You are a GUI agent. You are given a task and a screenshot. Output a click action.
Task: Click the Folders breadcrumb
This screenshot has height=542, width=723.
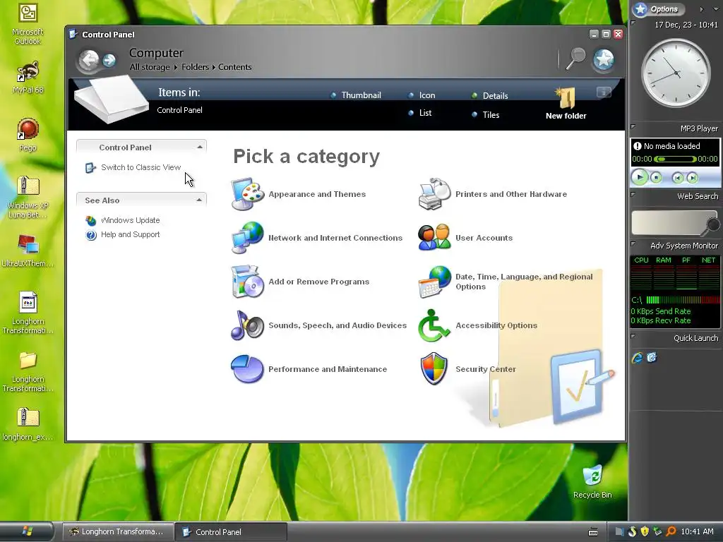click(195, 67)
